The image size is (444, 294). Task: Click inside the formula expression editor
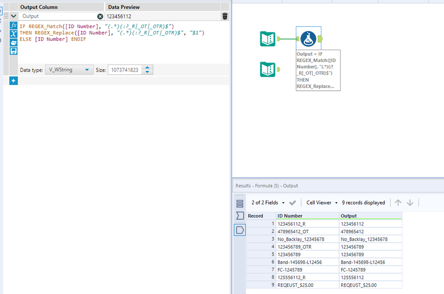[123, 43]
